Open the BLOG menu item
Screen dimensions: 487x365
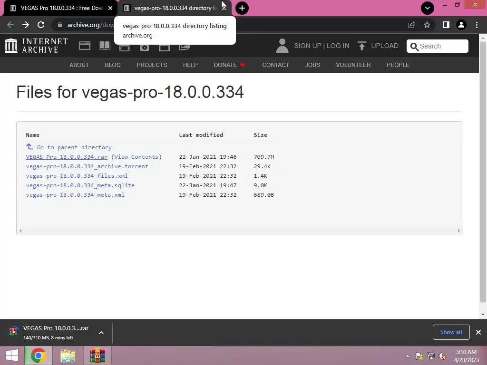[113, 65]
